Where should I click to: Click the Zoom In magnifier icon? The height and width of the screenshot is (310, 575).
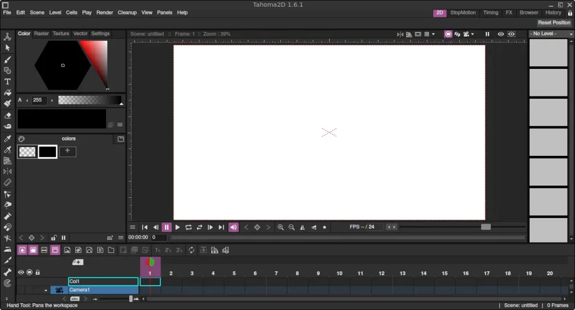point(281,227)
